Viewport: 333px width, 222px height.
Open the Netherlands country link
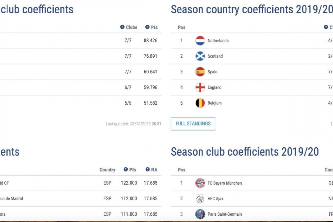[x=218, y=41]
